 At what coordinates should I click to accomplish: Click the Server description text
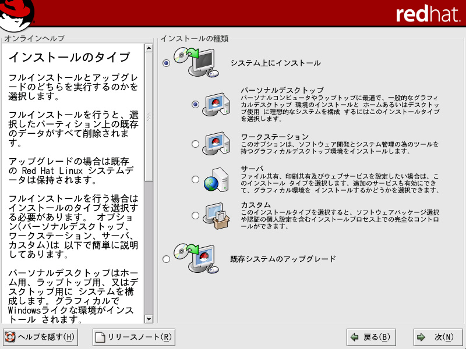340,183
